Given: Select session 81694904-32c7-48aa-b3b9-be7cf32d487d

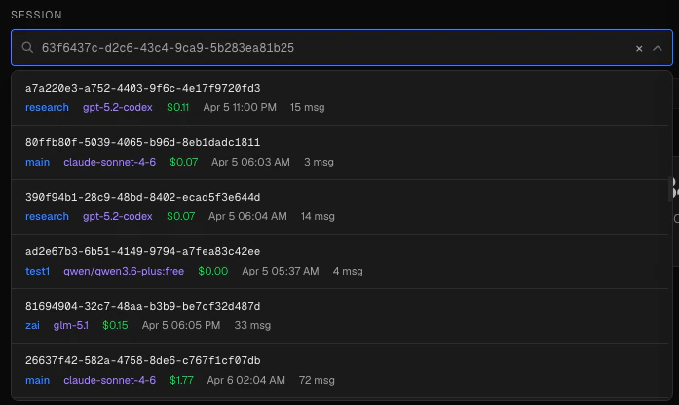Looking at the screenshot, I should pos(339,316).
